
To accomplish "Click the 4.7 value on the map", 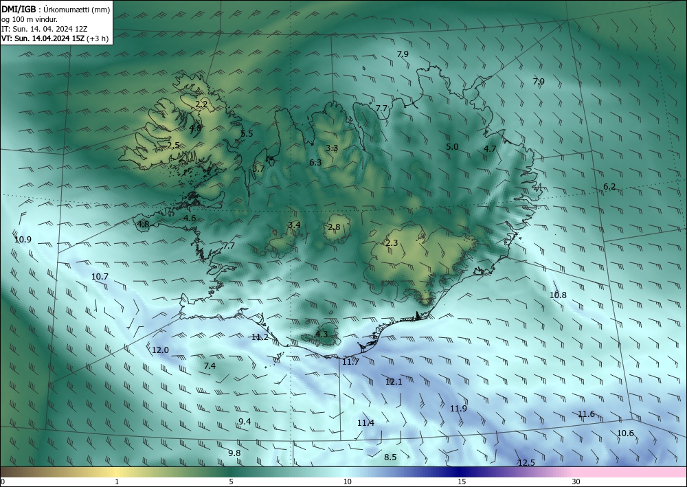I will coord(490,149).
